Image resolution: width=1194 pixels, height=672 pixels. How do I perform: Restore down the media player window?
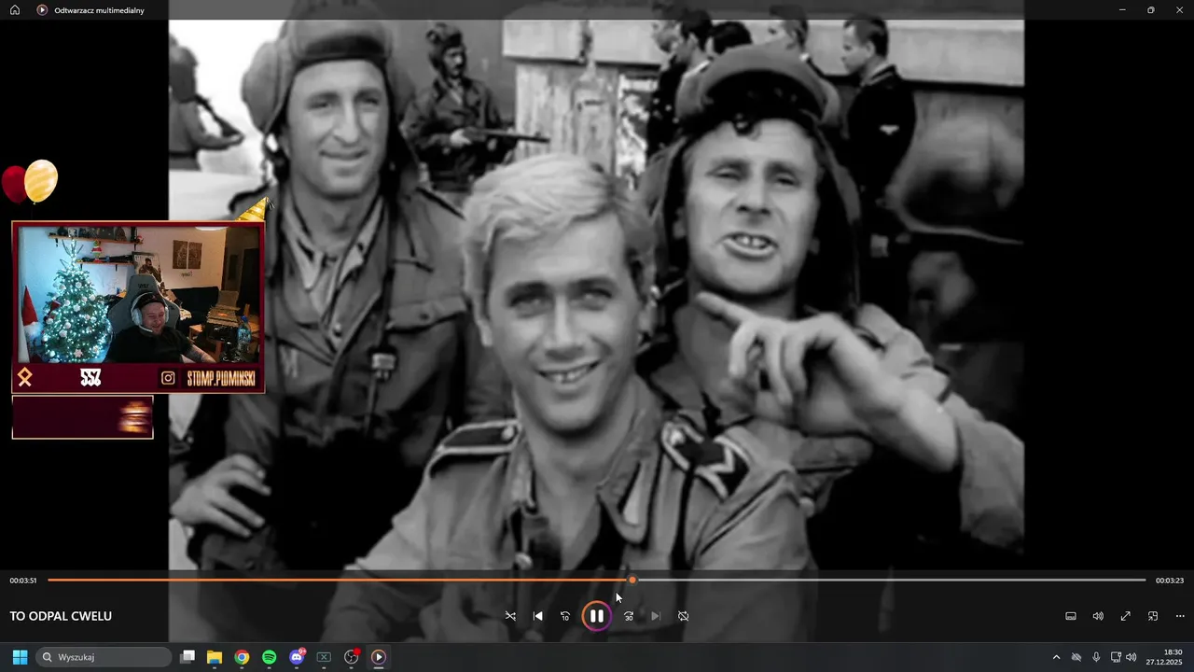(x=1151, y=10)
